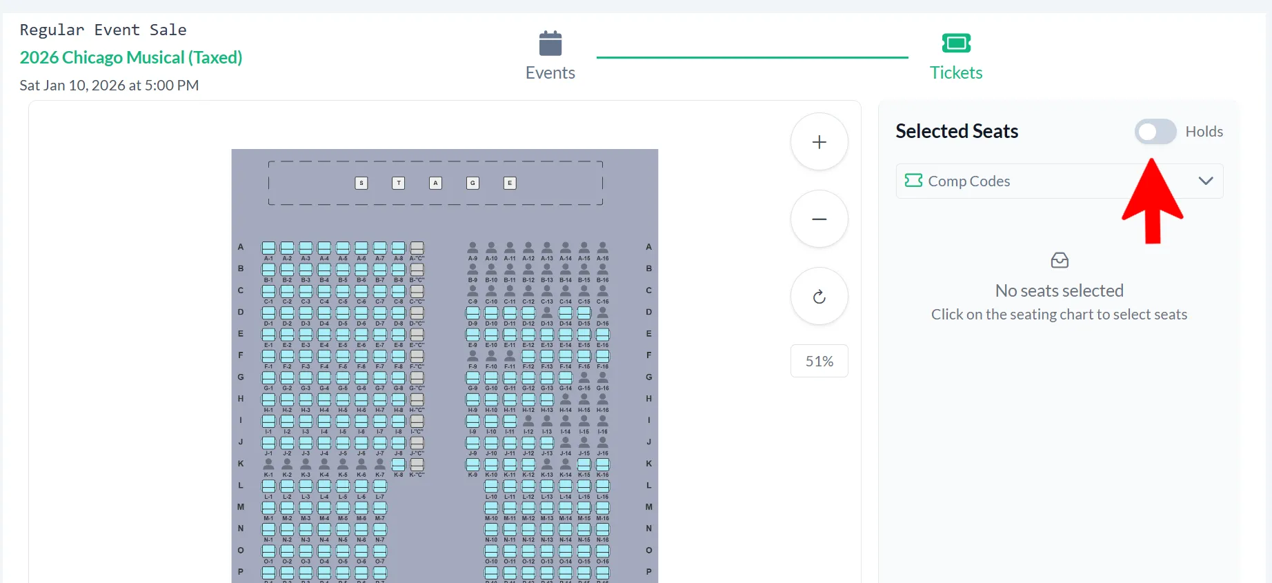Click the "Sat Jan 10, 2026 at 5:00 PM" date

pyautogui.click(x=109, y=86)
